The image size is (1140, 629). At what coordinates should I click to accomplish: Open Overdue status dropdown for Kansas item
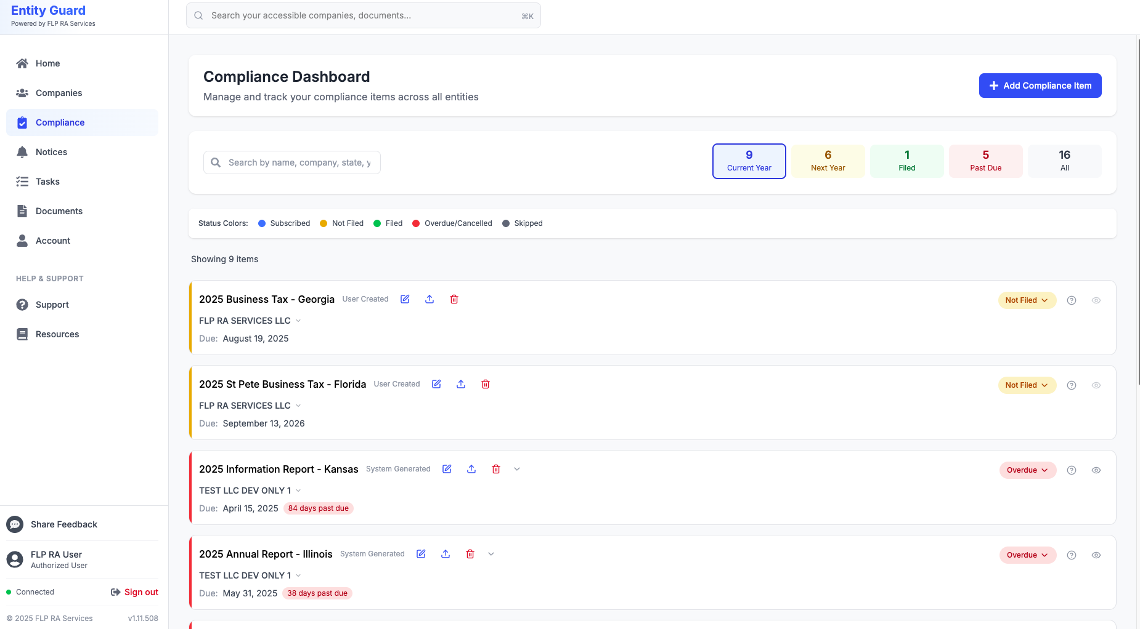(1028, 470)
